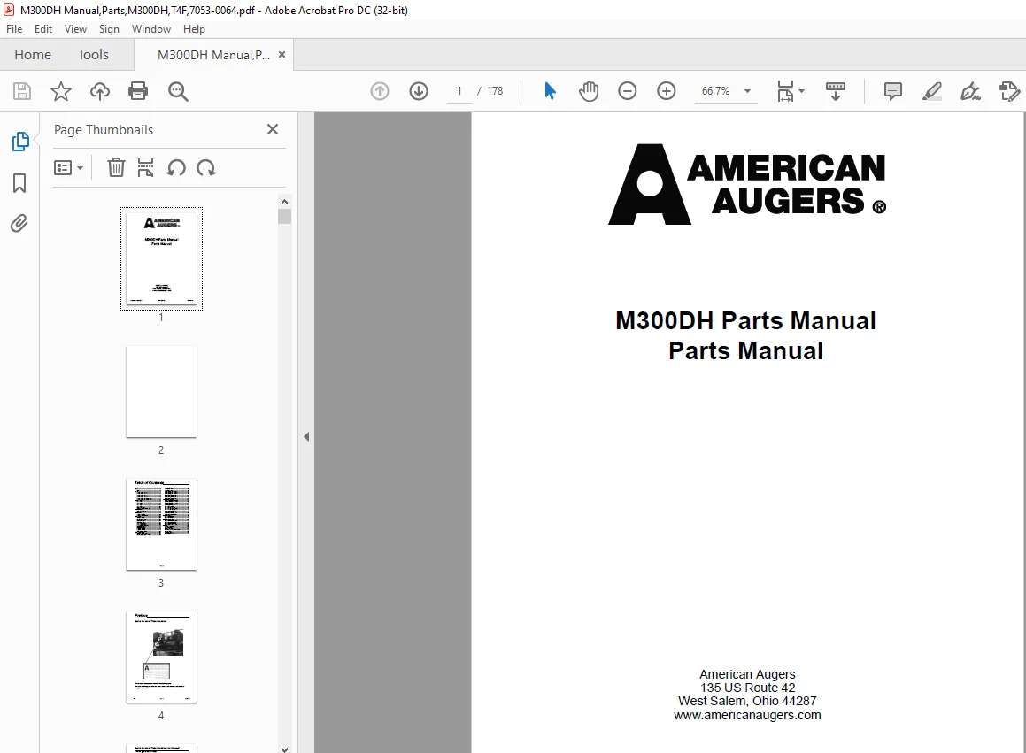This screenshot has height=753, width=1026.
Task: Open thumbnail options dropdown menu
Action: 68,168
